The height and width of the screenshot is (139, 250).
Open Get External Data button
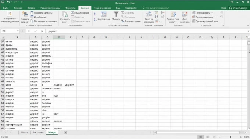(x=10, y=17)
